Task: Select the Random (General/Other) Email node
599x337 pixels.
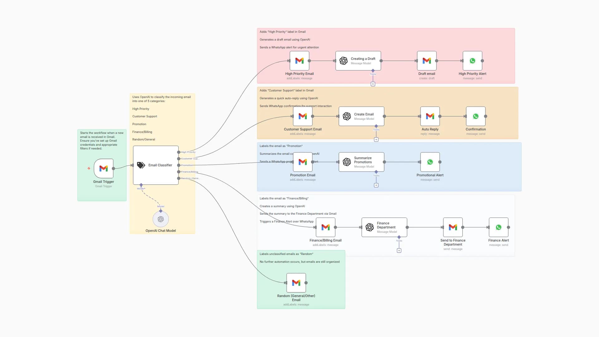Action: 296,282
